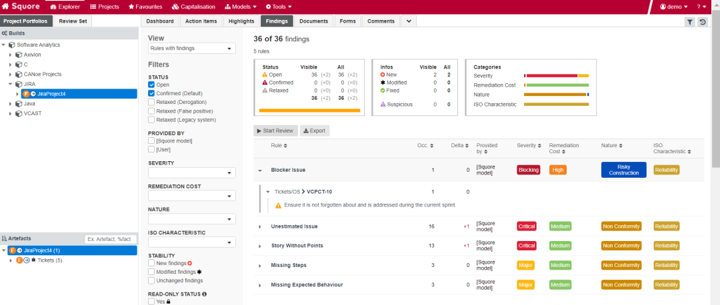Open the Severity filter dropdown
Screen dimensions: 720x305
click(x=192, y=173)
